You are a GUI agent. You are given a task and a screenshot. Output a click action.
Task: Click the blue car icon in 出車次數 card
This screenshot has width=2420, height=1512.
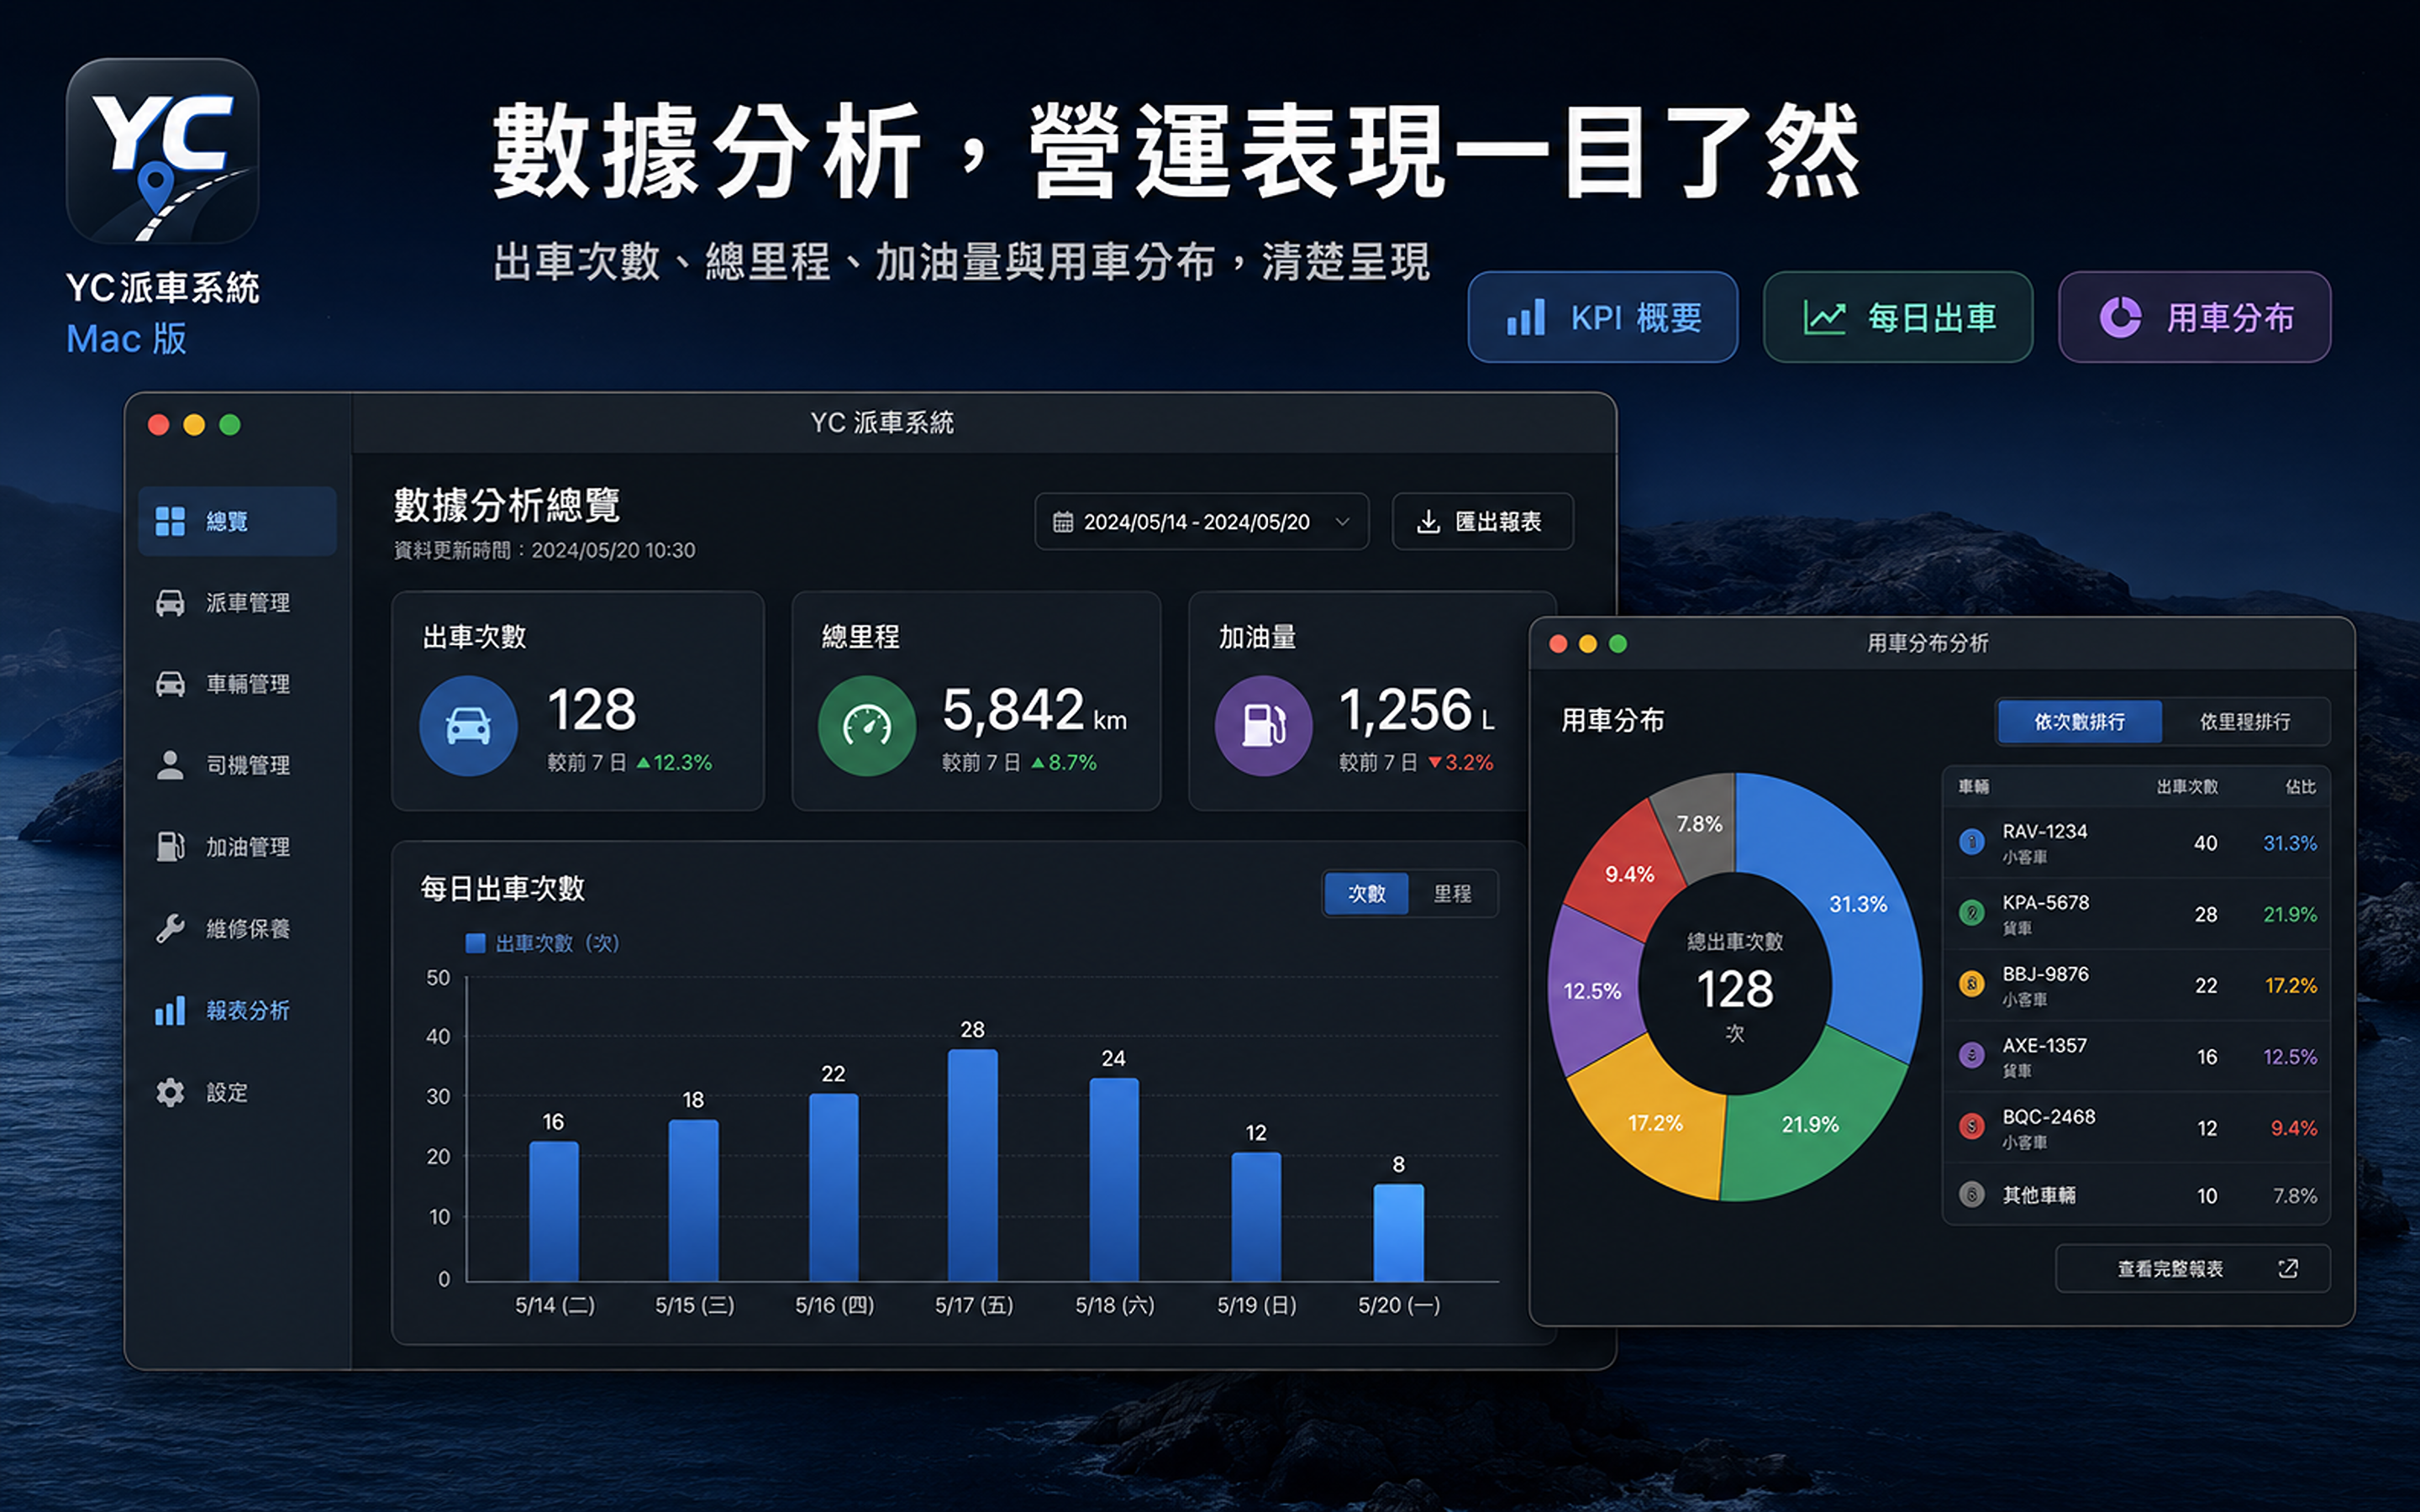click(x=468, y=726)
